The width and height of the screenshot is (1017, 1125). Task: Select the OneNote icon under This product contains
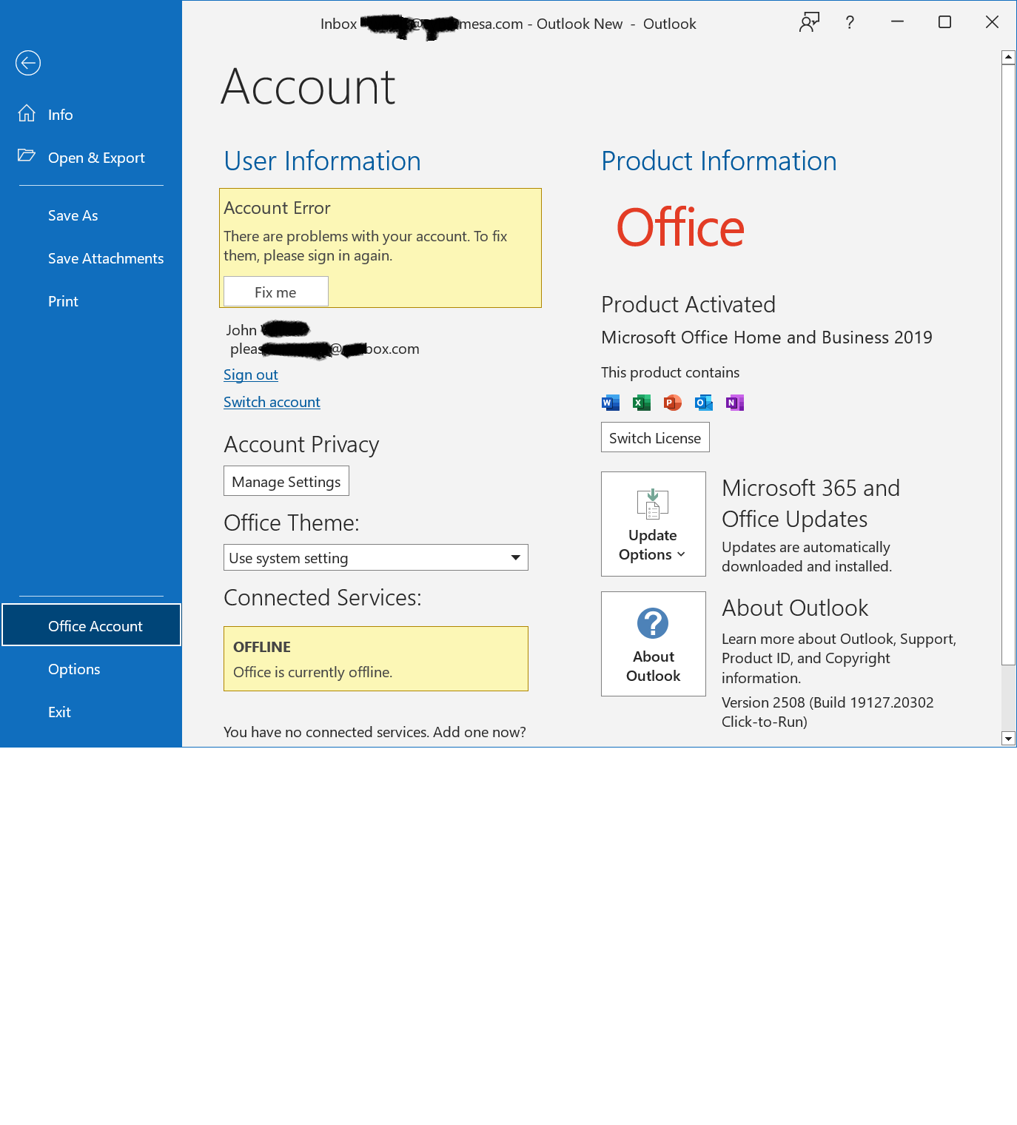pos(734,402)
